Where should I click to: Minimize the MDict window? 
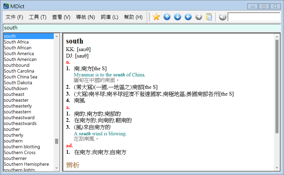click(x=253, y=7)
